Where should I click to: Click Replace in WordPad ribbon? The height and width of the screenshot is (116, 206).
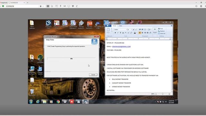click(161, 31)
